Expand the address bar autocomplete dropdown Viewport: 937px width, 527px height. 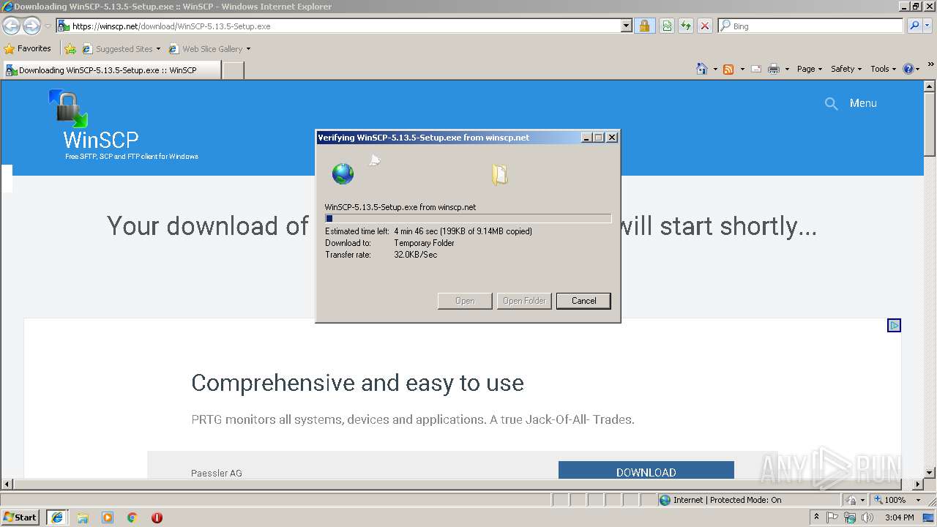tap(626, 26)
